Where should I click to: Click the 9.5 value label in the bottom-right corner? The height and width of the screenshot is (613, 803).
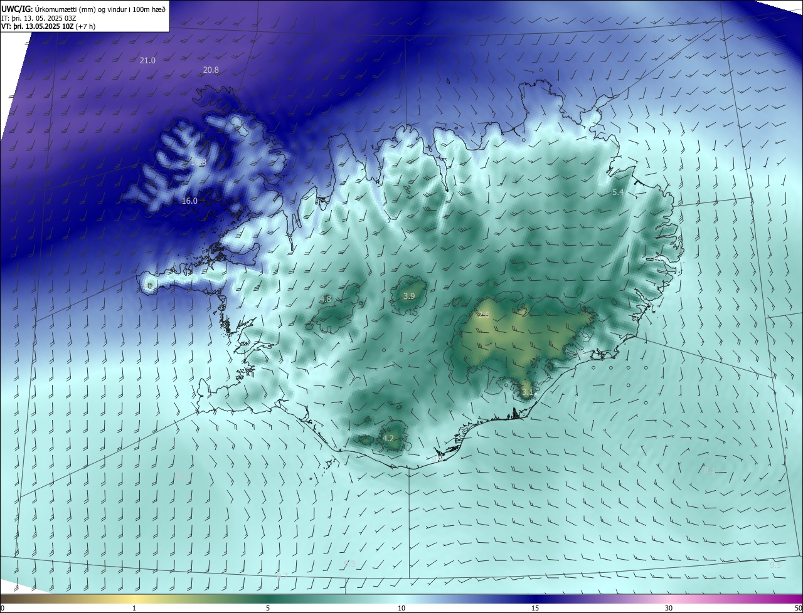tap(775, 565)
